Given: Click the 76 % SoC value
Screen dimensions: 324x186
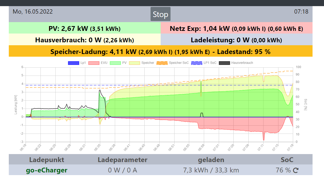Looking at the screenshot, I should tap(283, 170).
